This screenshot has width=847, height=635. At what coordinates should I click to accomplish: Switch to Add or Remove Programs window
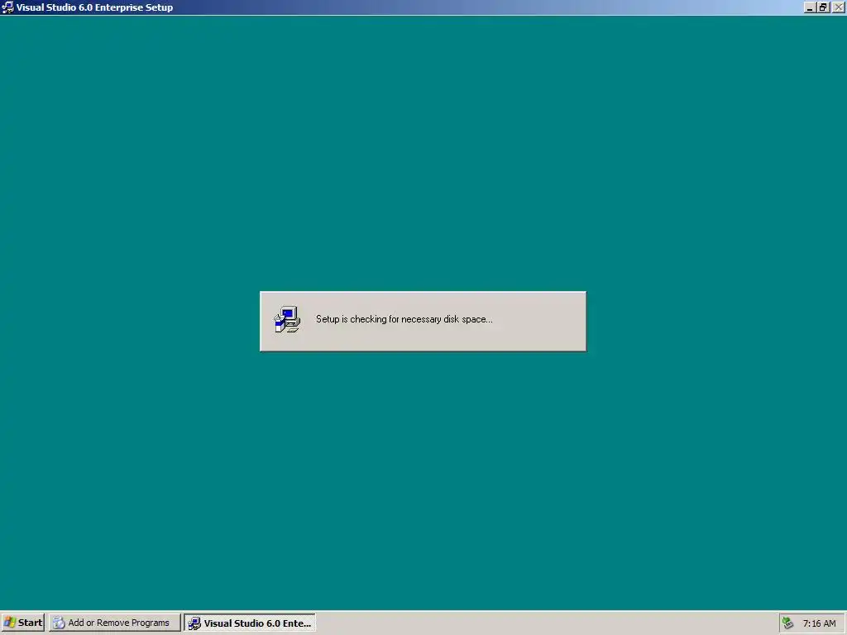pos(114,623)
